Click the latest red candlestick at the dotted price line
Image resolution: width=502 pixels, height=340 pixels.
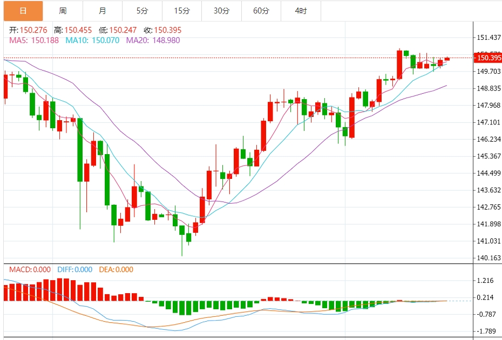[447, 59]
